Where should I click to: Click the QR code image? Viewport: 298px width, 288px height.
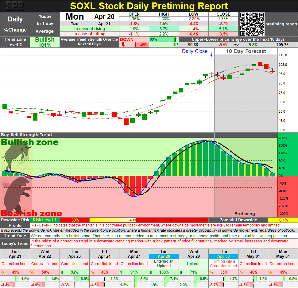coord(252,24)
